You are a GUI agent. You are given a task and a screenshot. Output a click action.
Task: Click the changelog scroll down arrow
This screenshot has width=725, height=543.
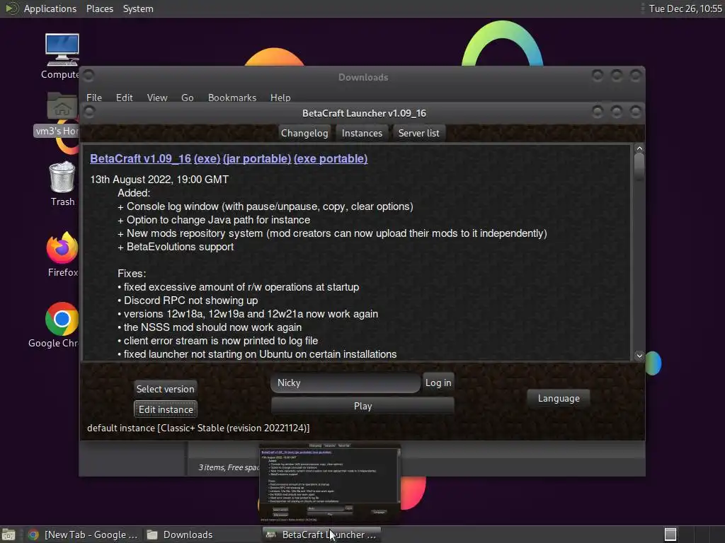[639, 356]
